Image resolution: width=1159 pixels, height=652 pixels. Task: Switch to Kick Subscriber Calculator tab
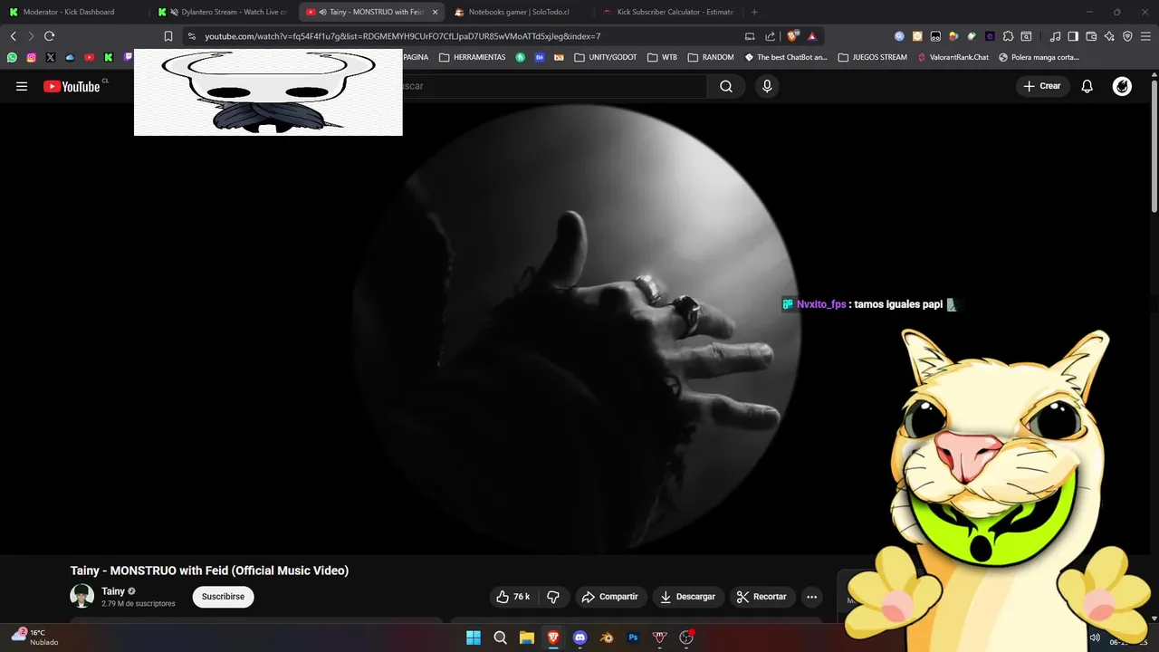668,12
